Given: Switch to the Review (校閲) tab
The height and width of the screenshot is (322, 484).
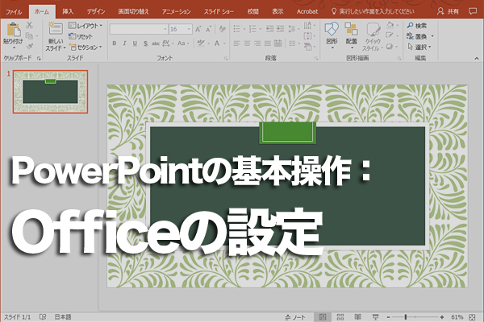Looking at the screenshot, I should point(253,12).
